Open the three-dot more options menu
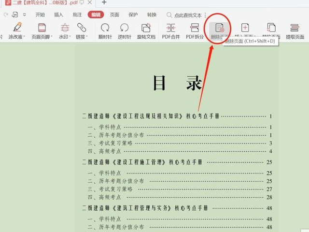309x232 pixels. point(205,15)
